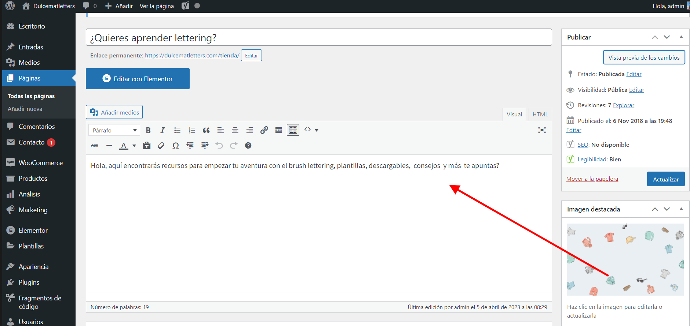
Task: Insert a horizontal line
Action: (109, 146)
